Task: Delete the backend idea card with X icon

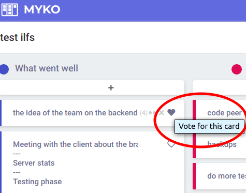Action: (x=162, y=113)
